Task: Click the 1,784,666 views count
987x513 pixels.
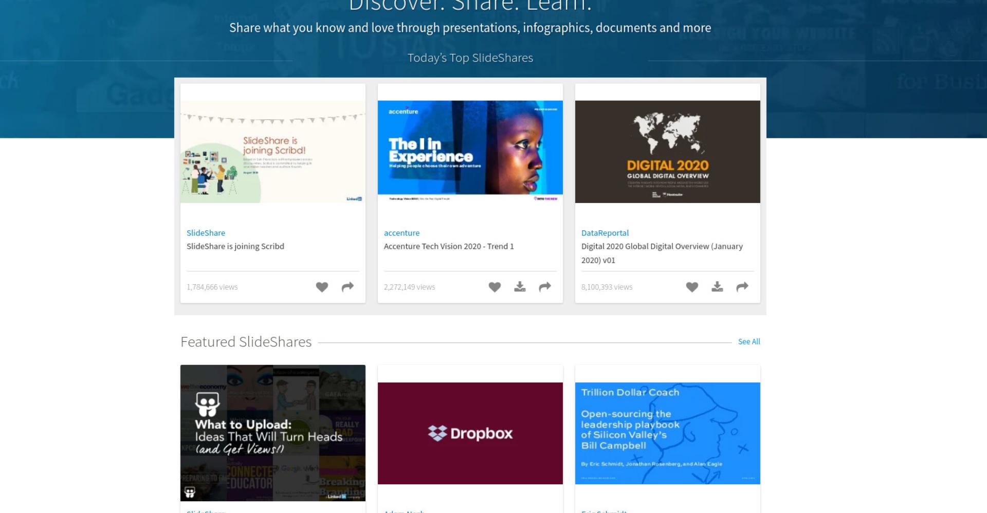Action: tap(212, 287)
